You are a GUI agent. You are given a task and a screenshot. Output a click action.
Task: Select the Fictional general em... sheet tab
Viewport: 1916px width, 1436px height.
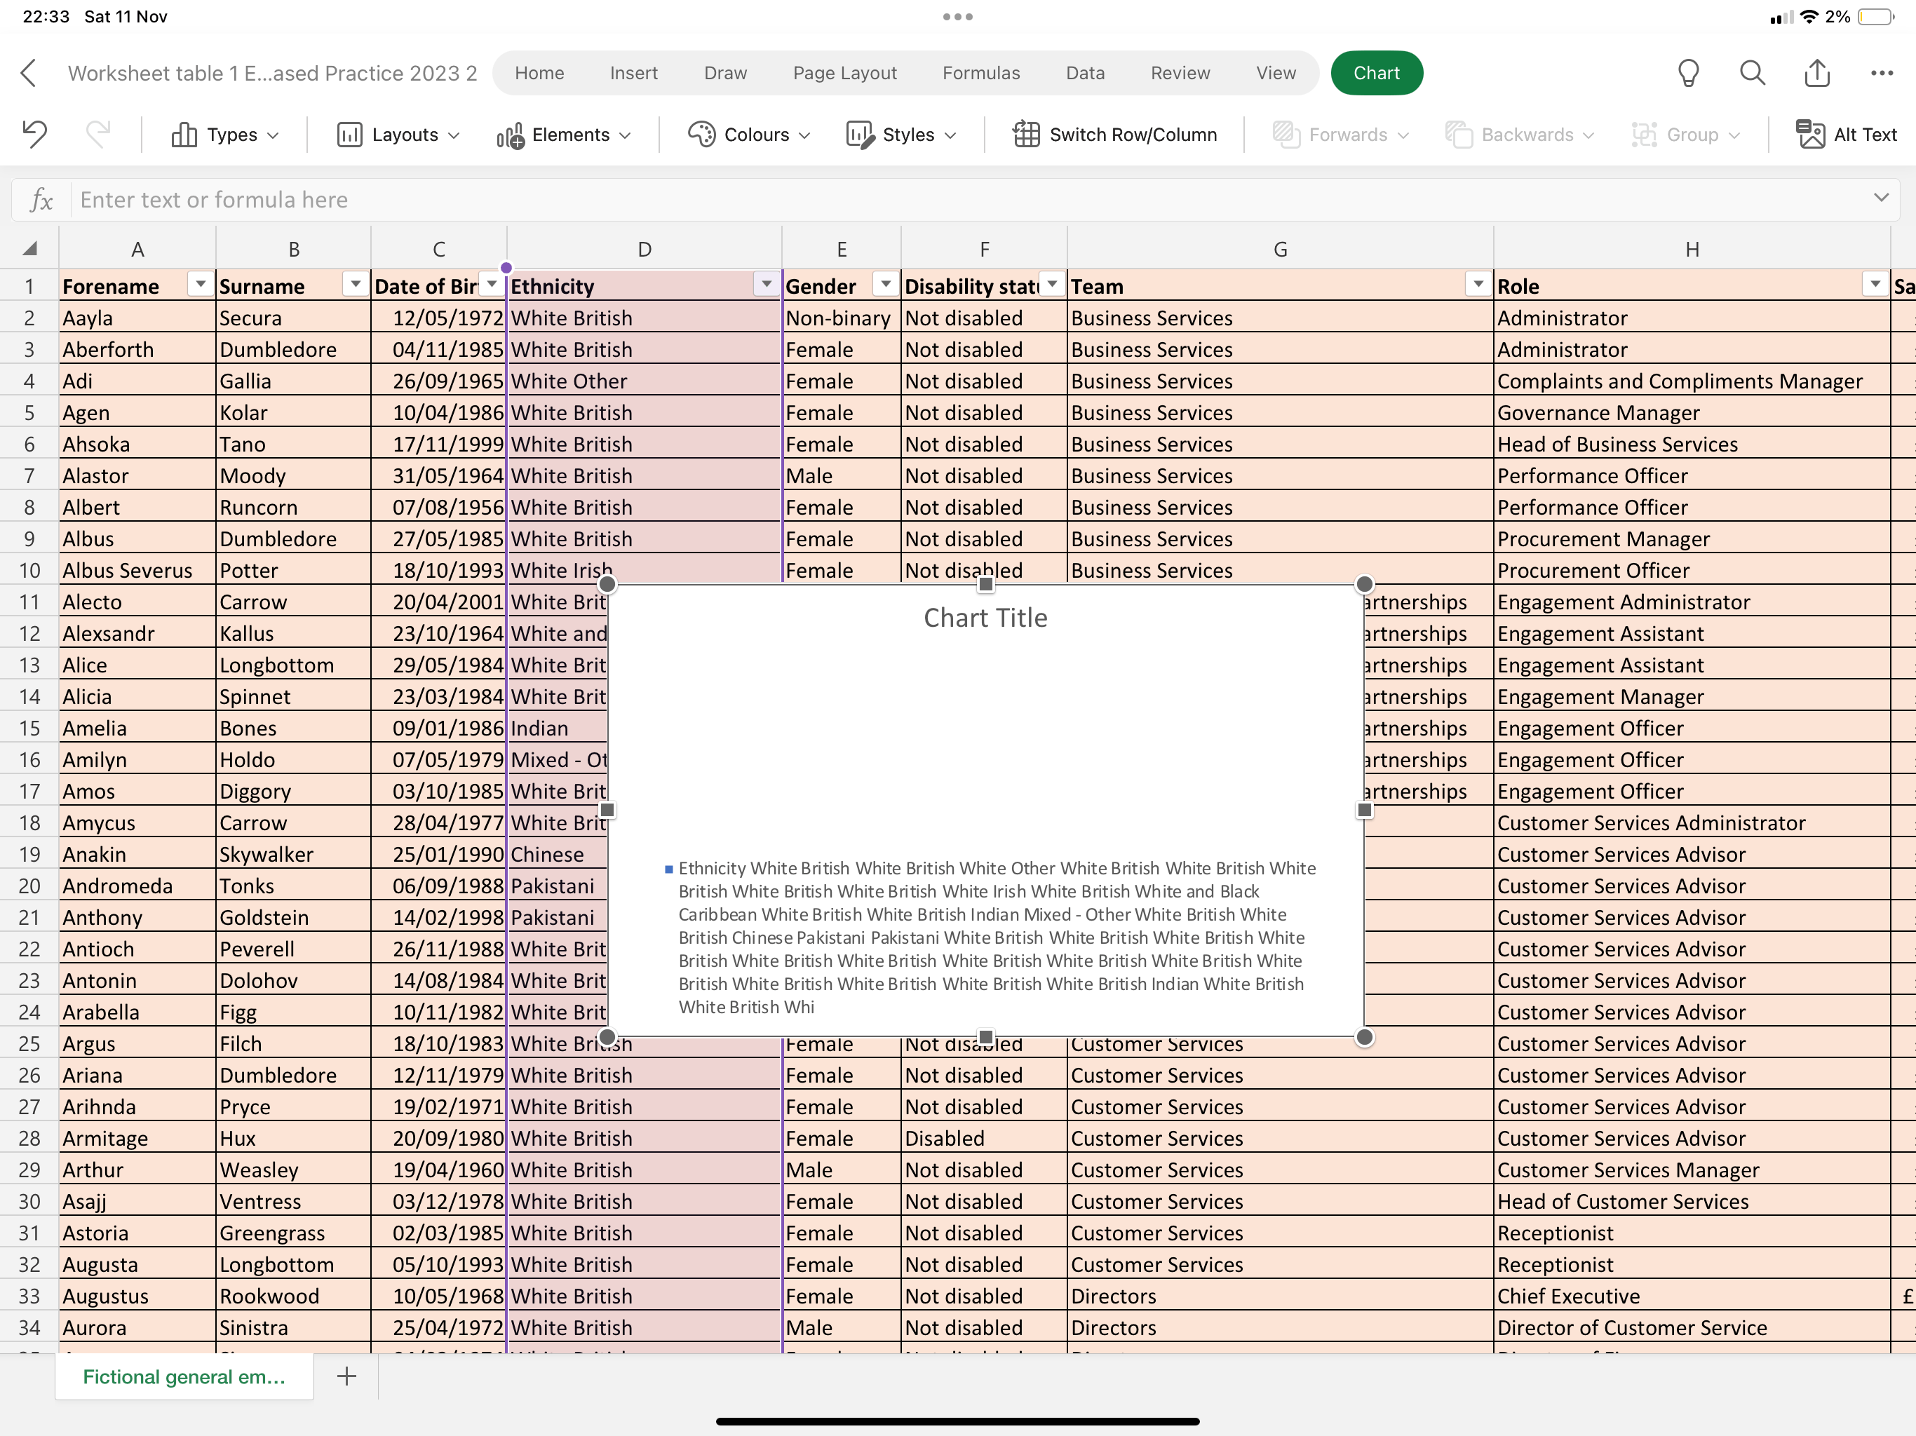pos(184,1376)
